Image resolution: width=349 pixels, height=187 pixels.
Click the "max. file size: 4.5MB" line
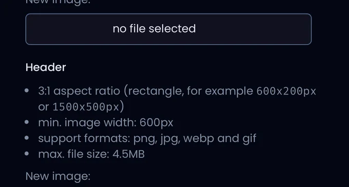[x=91, y=154]
